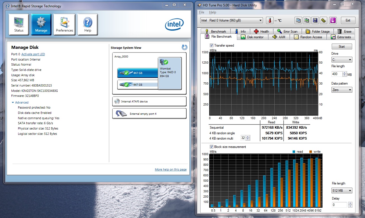
Task: Open Status section in Intel Rapid Storage
Action: [x=19, y=25]
